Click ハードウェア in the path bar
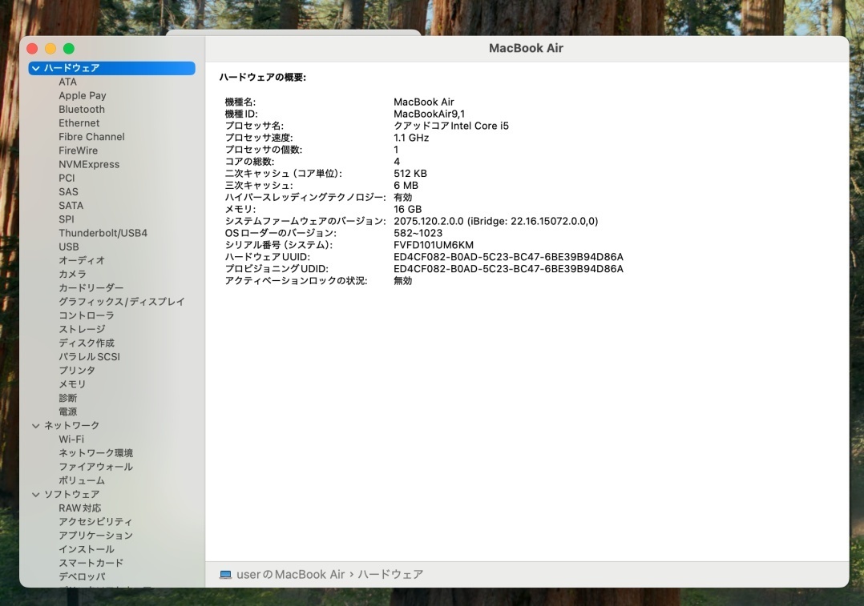The image size is (864, 606). click(x=390, y=575)
